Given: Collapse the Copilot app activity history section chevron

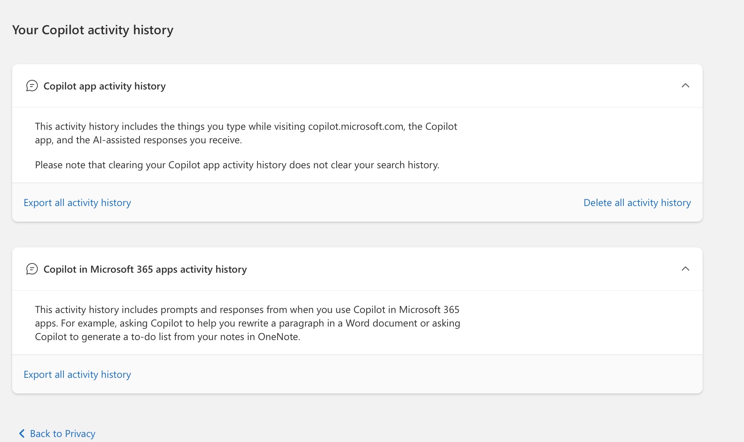Looking at the screenshot, I should (x=685, y=86).
